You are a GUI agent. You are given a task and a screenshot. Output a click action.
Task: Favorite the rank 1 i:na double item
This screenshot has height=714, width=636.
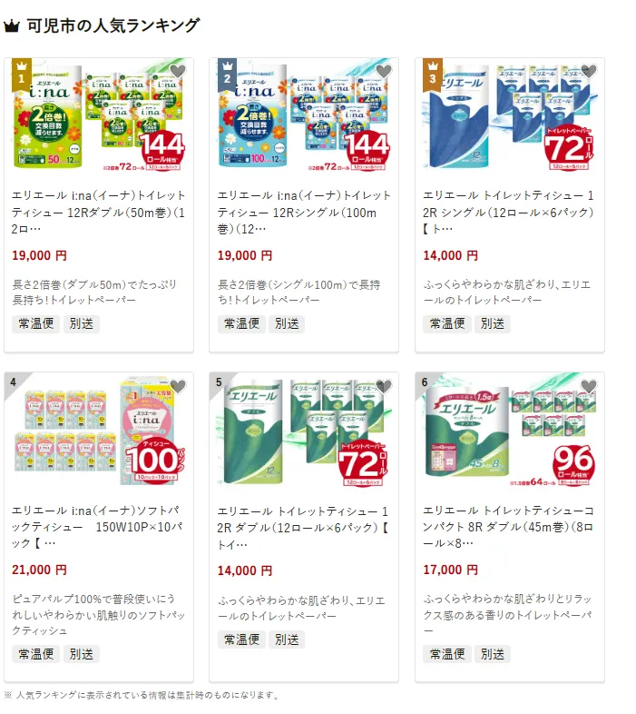(x=178, y=71)
